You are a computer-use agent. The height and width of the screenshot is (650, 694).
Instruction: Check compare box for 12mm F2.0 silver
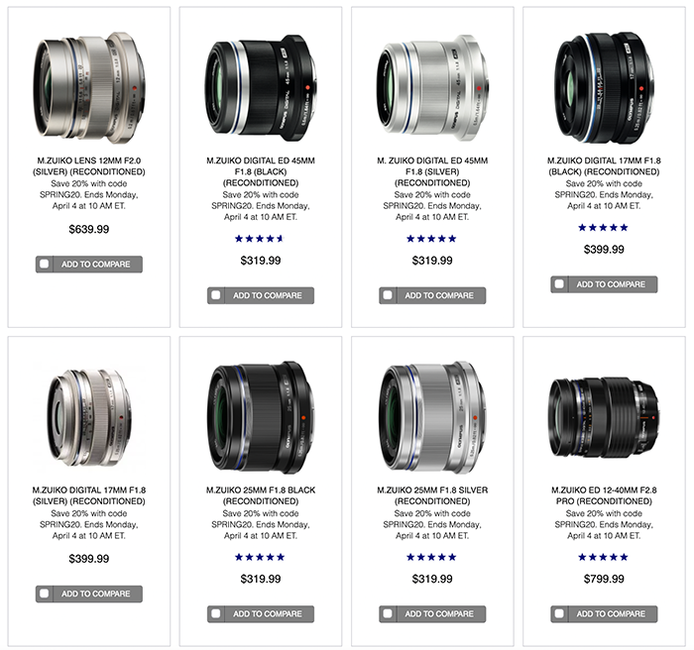click(45, 265)
